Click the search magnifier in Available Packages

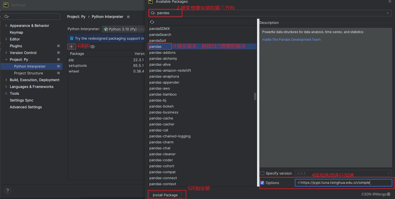[153, 13]
